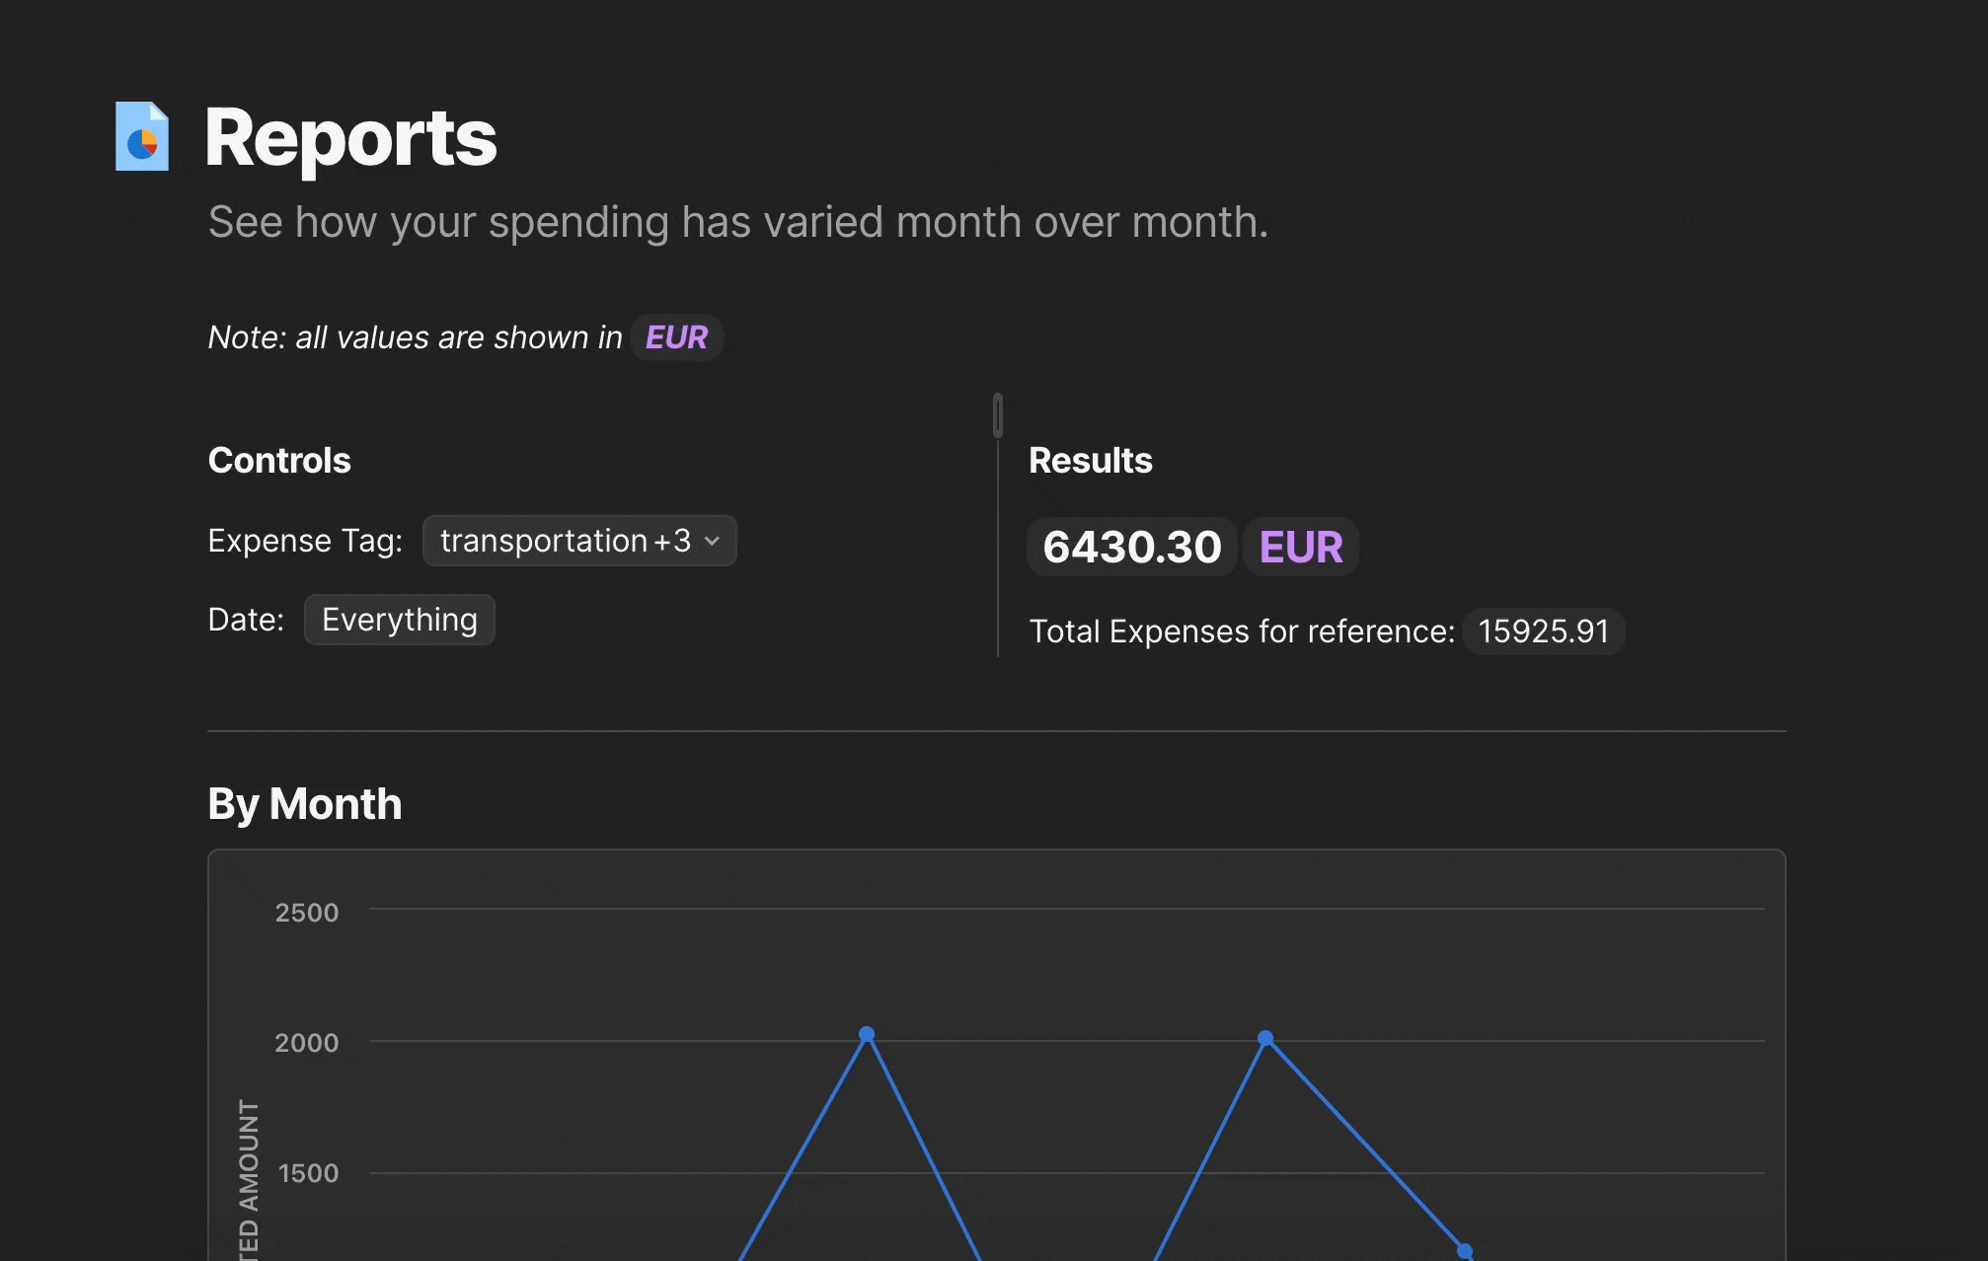This screenshot has width=1988, height=1261.
Task: Click the first chart peak data point near 2000
Action: click(867, 1034)
